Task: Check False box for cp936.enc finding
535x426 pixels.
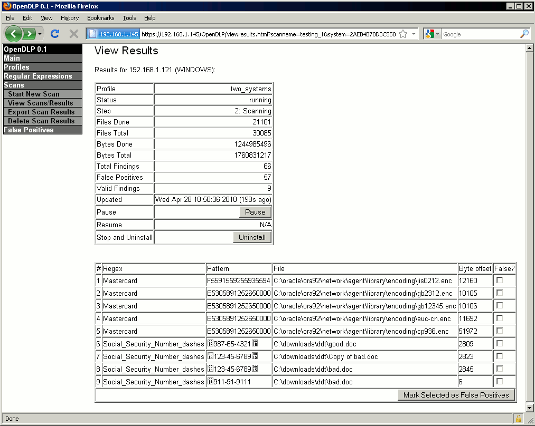Action: point(500,331)
